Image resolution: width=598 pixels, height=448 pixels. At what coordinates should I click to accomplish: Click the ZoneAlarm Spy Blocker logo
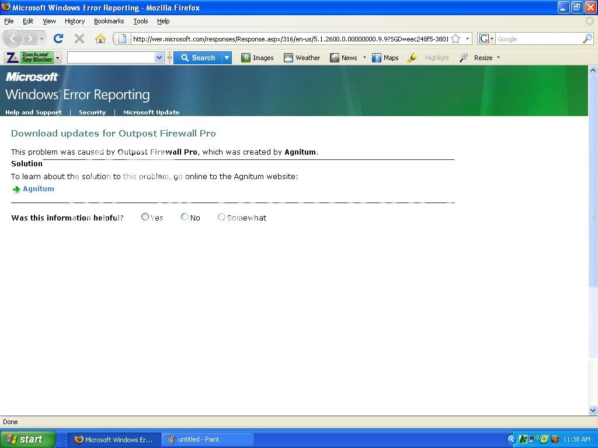[29, 58]
